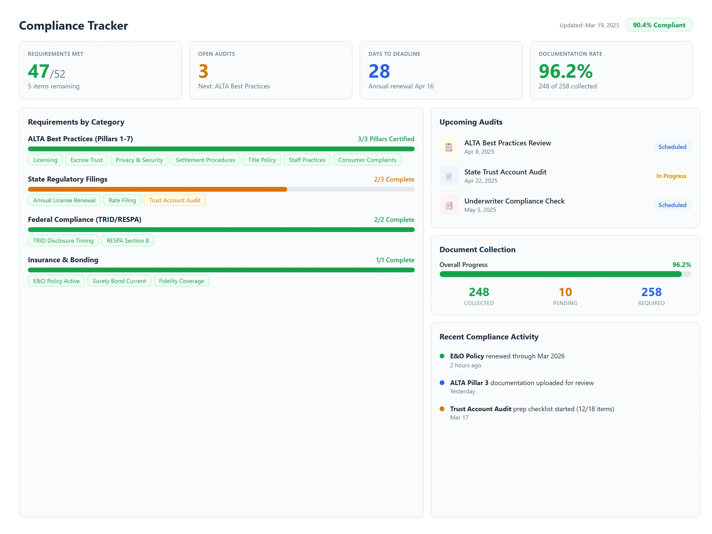The image size is (712, 534).
Task: Click the Scheduled badge on ALTA Best Practices Review
Action: pyautogui.click(x=672, y=147)
